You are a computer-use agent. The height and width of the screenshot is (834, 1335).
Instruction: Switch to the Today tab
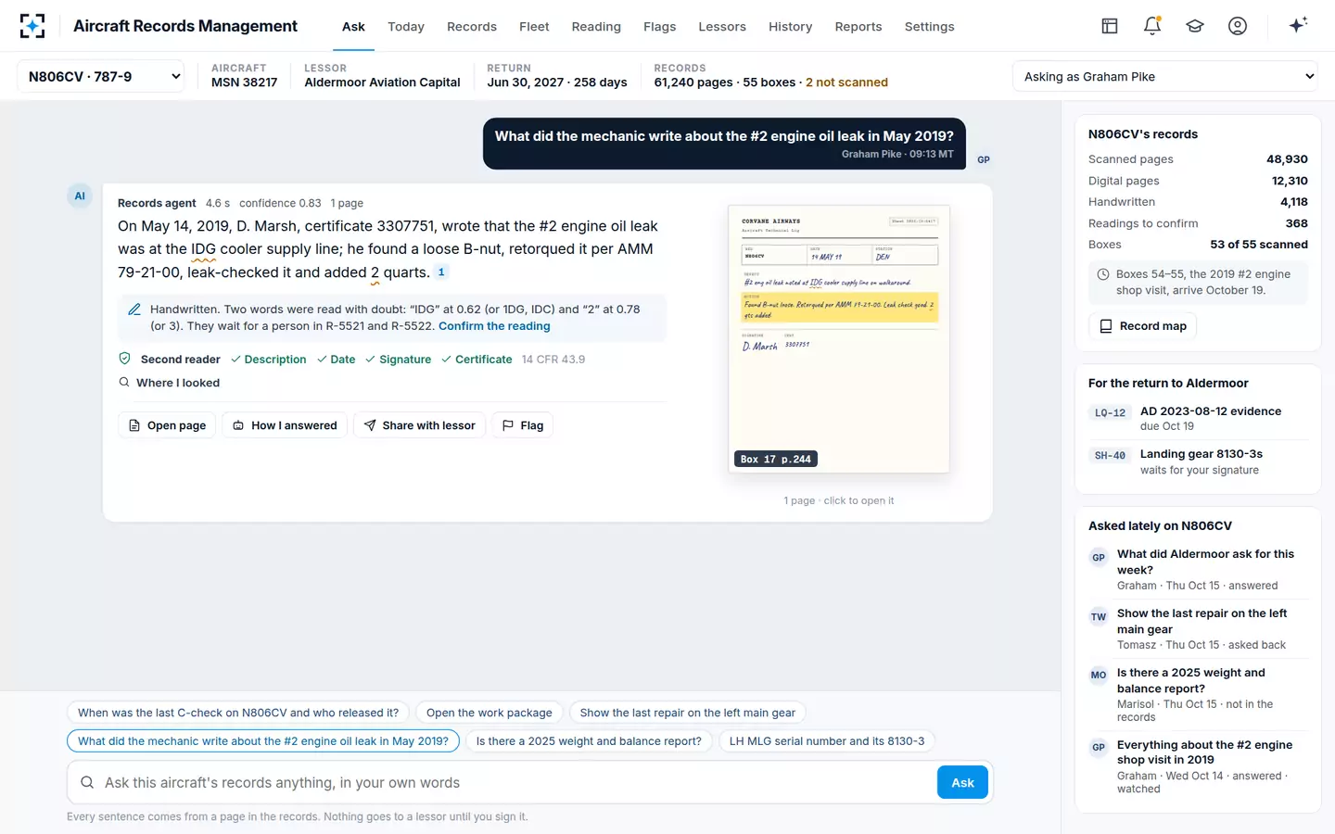[x=406, y=26]
